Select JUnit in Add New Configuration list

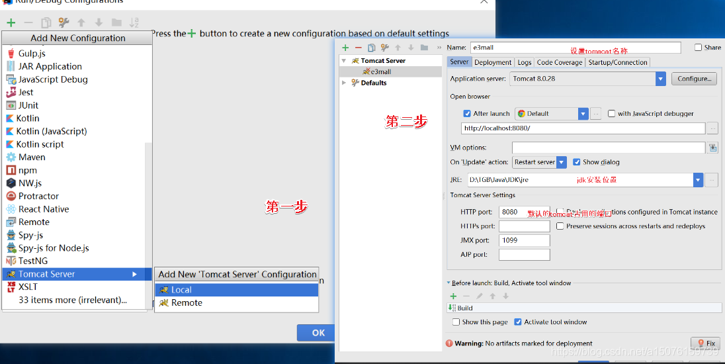tap(74, 105)
